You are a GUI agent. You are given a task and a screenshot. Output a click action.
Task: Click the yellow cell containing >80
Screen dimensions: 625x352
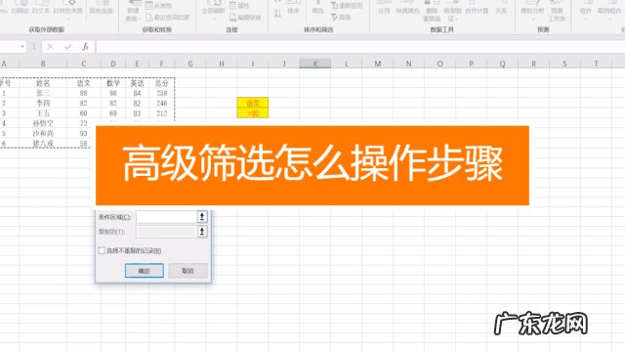(x=253, y=113)
